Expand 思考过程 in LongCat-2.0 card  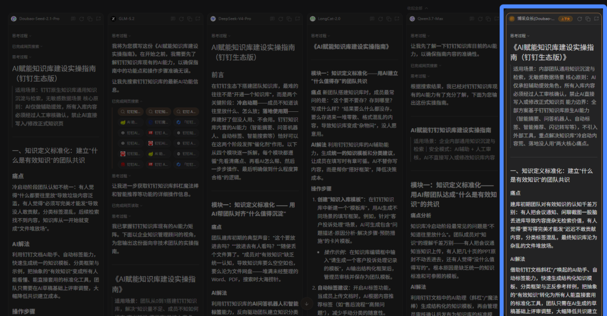click(x=320, y=35)
